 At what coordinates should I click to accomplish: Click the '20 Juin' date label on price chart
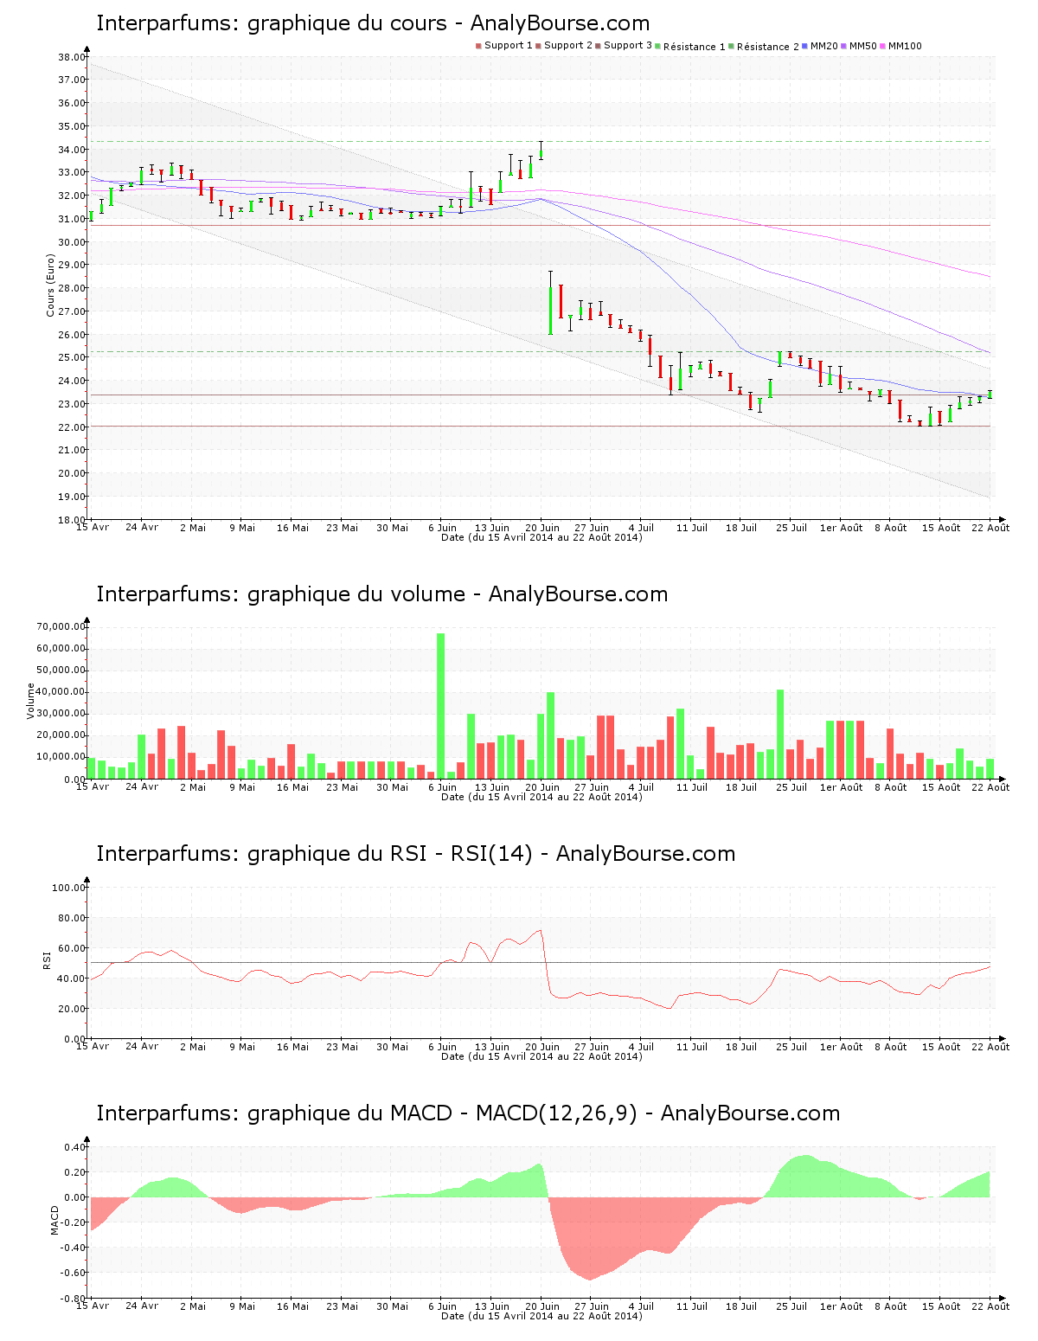coord(542,528)
